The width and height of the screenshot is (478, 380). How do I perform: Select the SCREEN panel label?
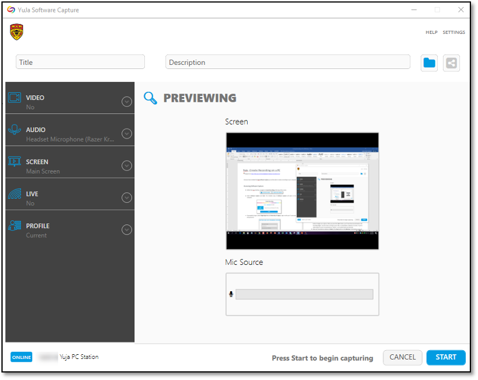(37, 161)
